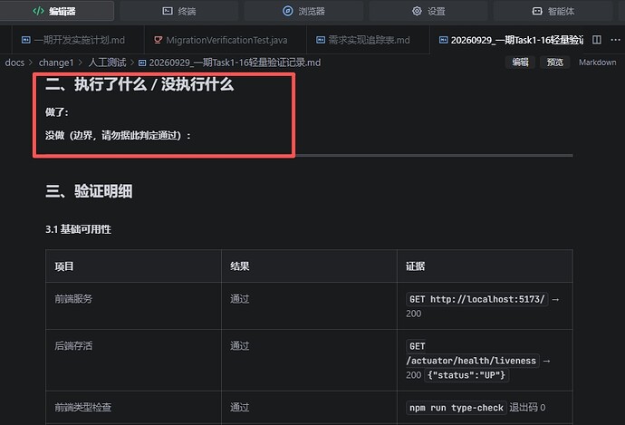
Task: Click the compass icon beside 浏览器
Action: point(287,11)
